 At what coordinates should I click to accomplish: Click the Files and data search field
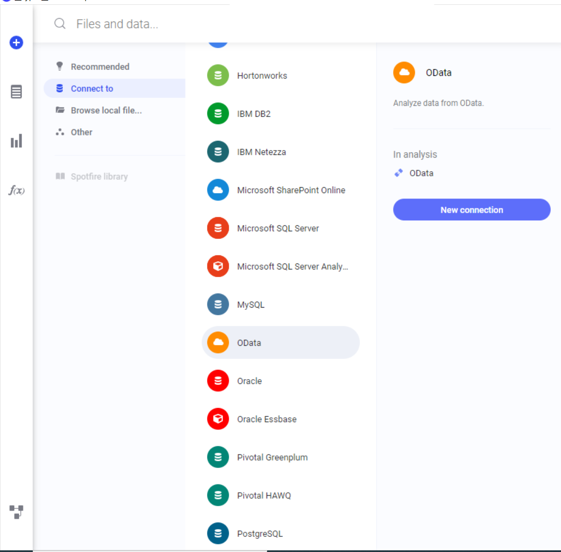pyautogui.click(x=117, y=24)
